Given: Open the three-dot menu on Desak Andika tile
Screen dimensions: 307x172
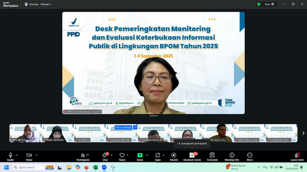Looking at the screenshot, I should pyautogui.click(x=135, y=127).
